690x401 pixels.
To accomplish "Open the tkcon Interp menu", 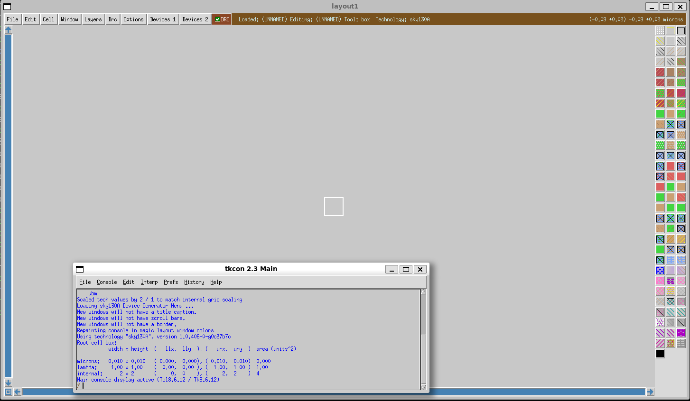I will click(149, 282).
